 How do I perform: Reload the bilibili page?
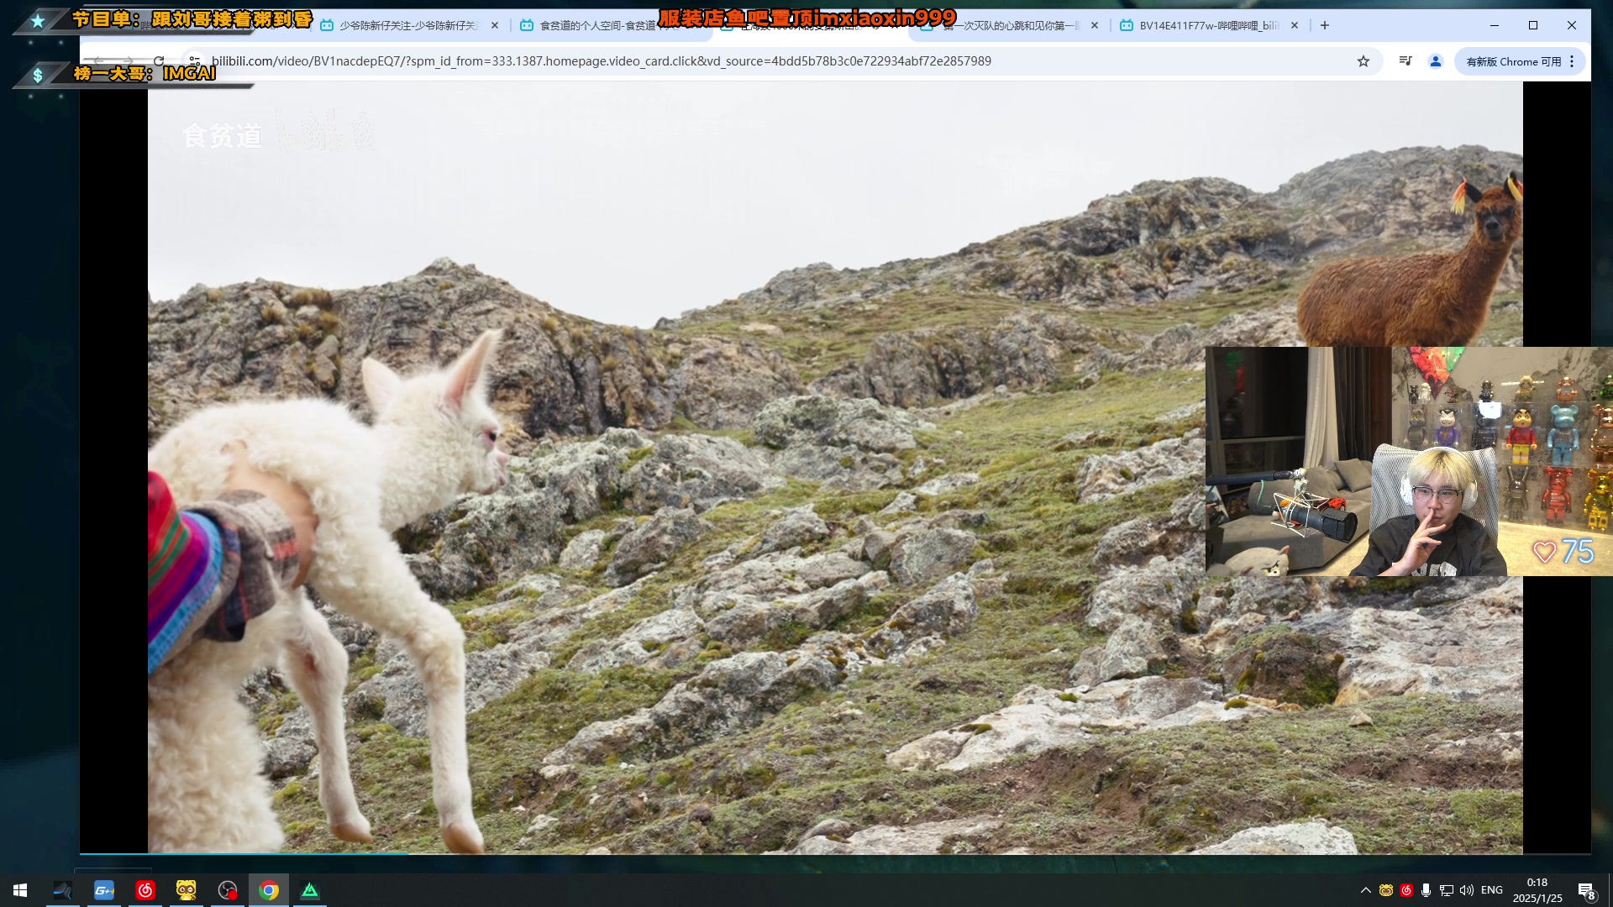coord(159,61)
